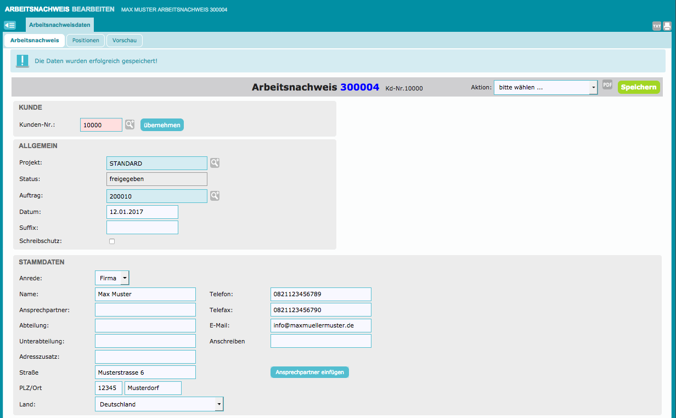This screenshot has height=418, width=676.
Task: Open customer search next to Kunden-Nr.
Action: coord(129,125)
